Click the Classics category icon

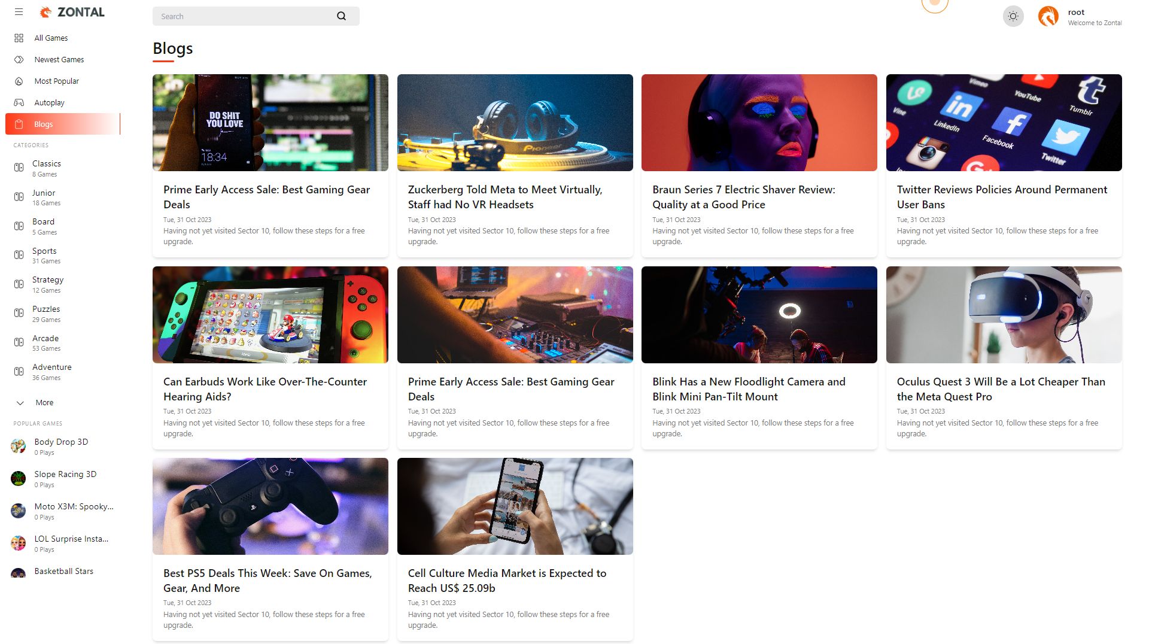click(19, 168)
